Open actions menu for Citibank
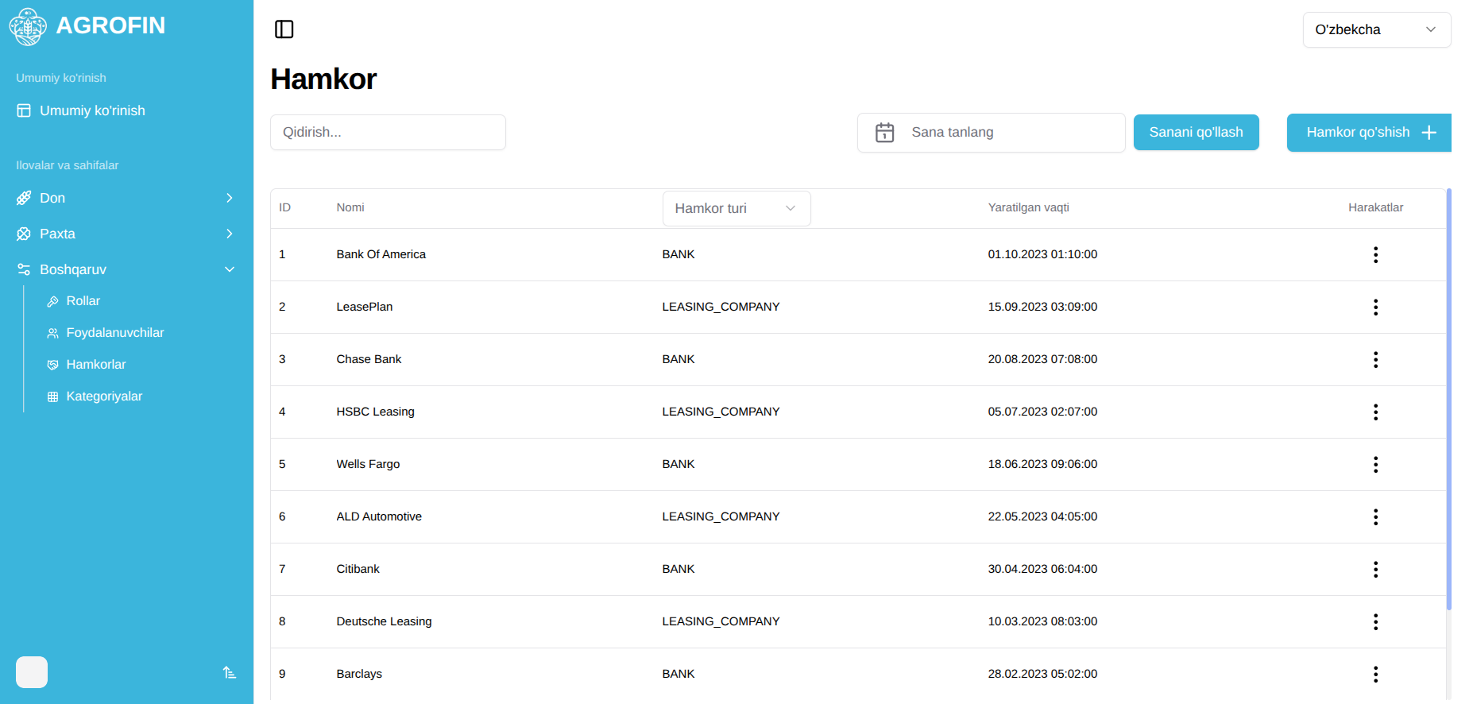 point(1375,570)
